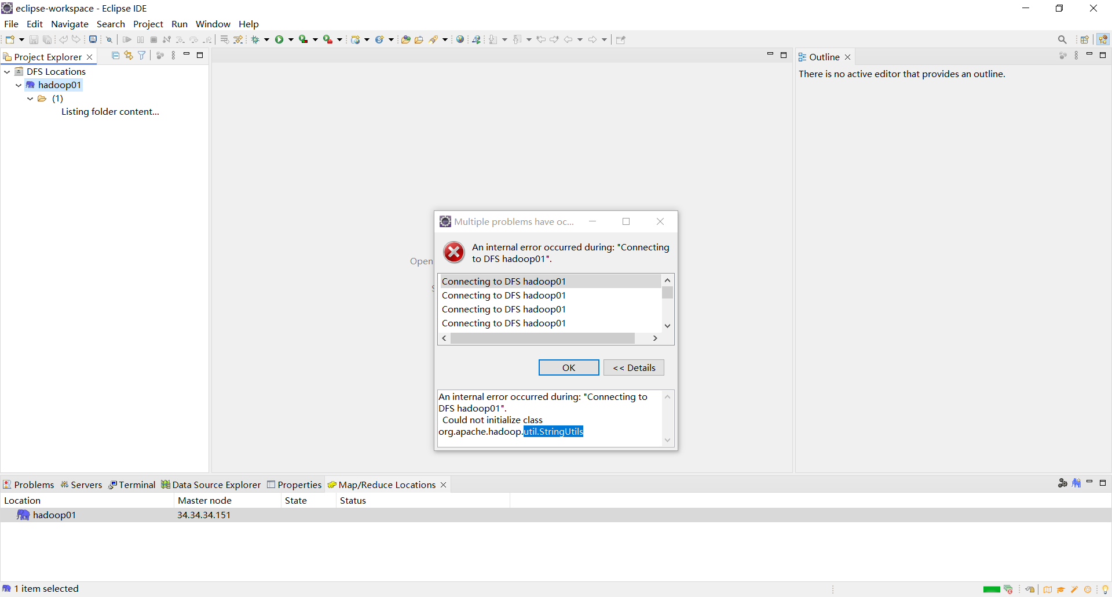Click the Pin Editor toolbar icon
This screenshot has width=1112, height=597.
[x=621, y=39]
